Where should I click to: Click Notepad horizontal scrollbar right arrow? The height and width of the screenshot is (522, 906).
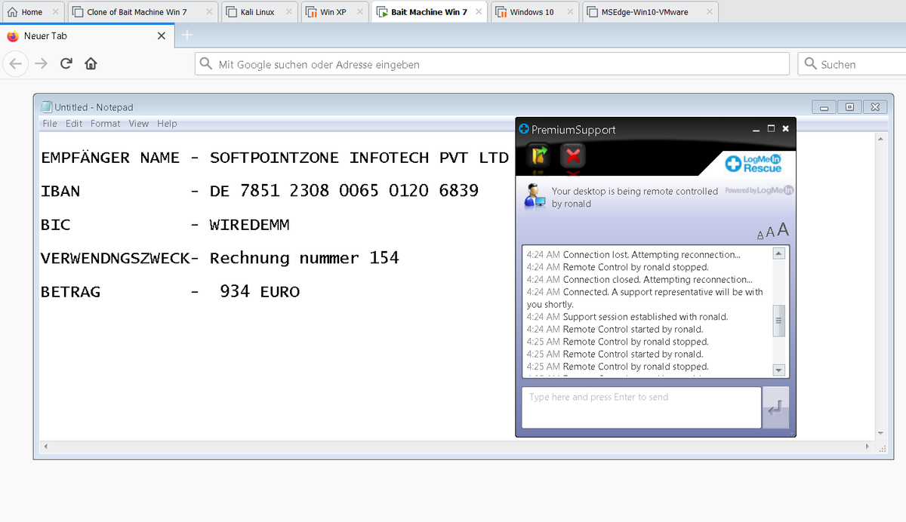pyautogui.click(x=867, y=447)
